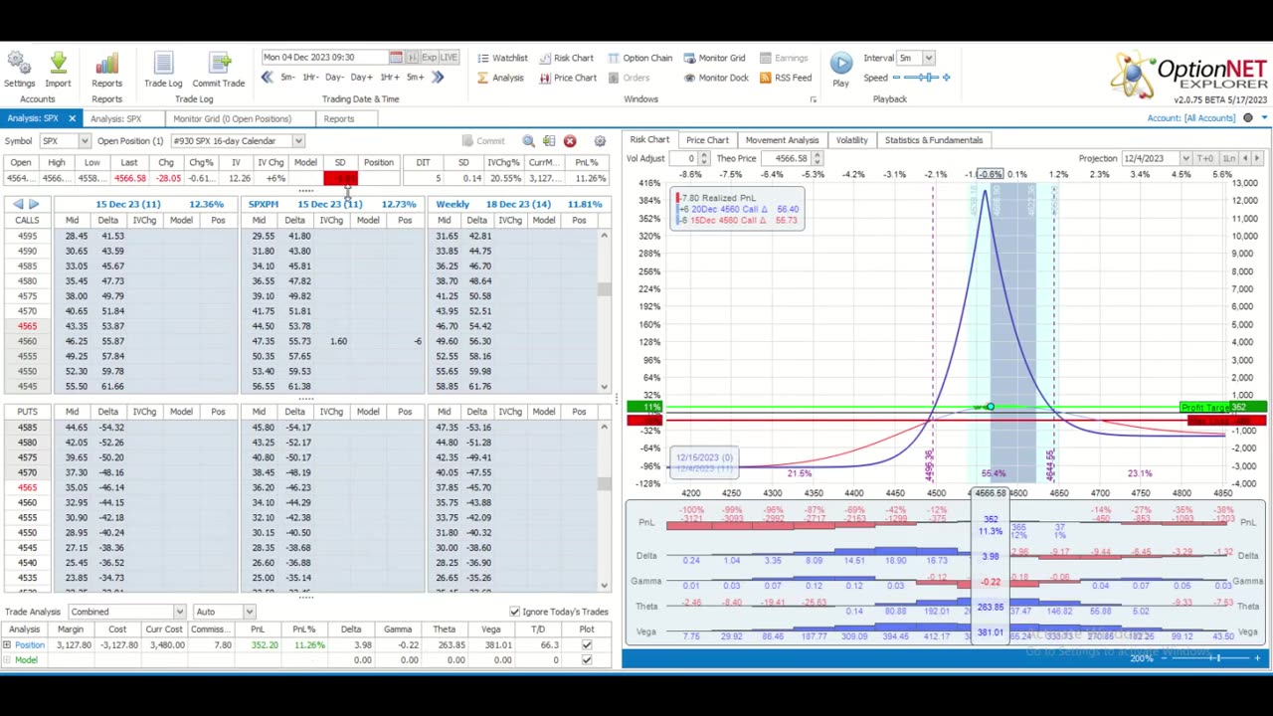
Task: Click the green grid icon beside the magnifier
Action: point(549,141)
